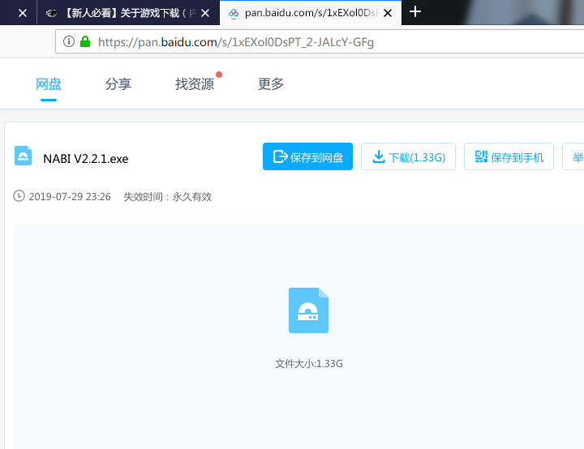Click 保存到网盘 button

coord(307,156)
